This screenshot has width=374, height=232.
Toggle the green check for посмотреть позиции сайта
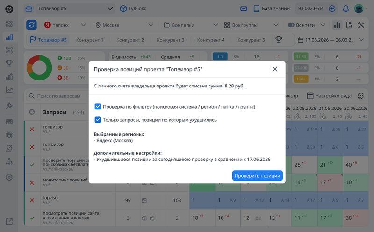click(32, 218)
